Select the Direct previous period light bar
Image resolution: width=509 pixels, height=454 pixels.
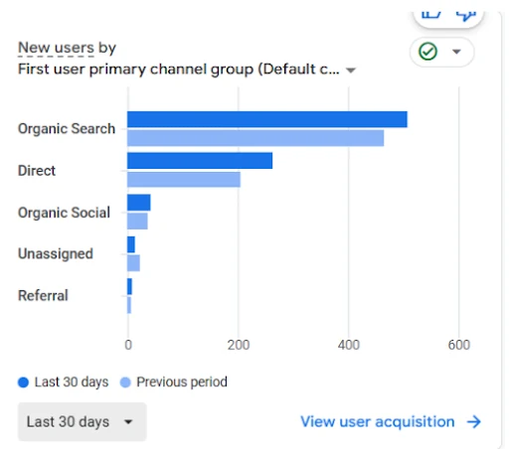point(184,180)
